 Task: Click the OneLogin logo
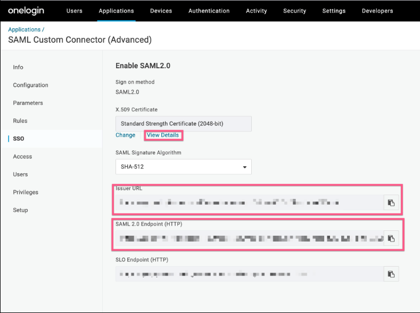click(x=26, y=11)
